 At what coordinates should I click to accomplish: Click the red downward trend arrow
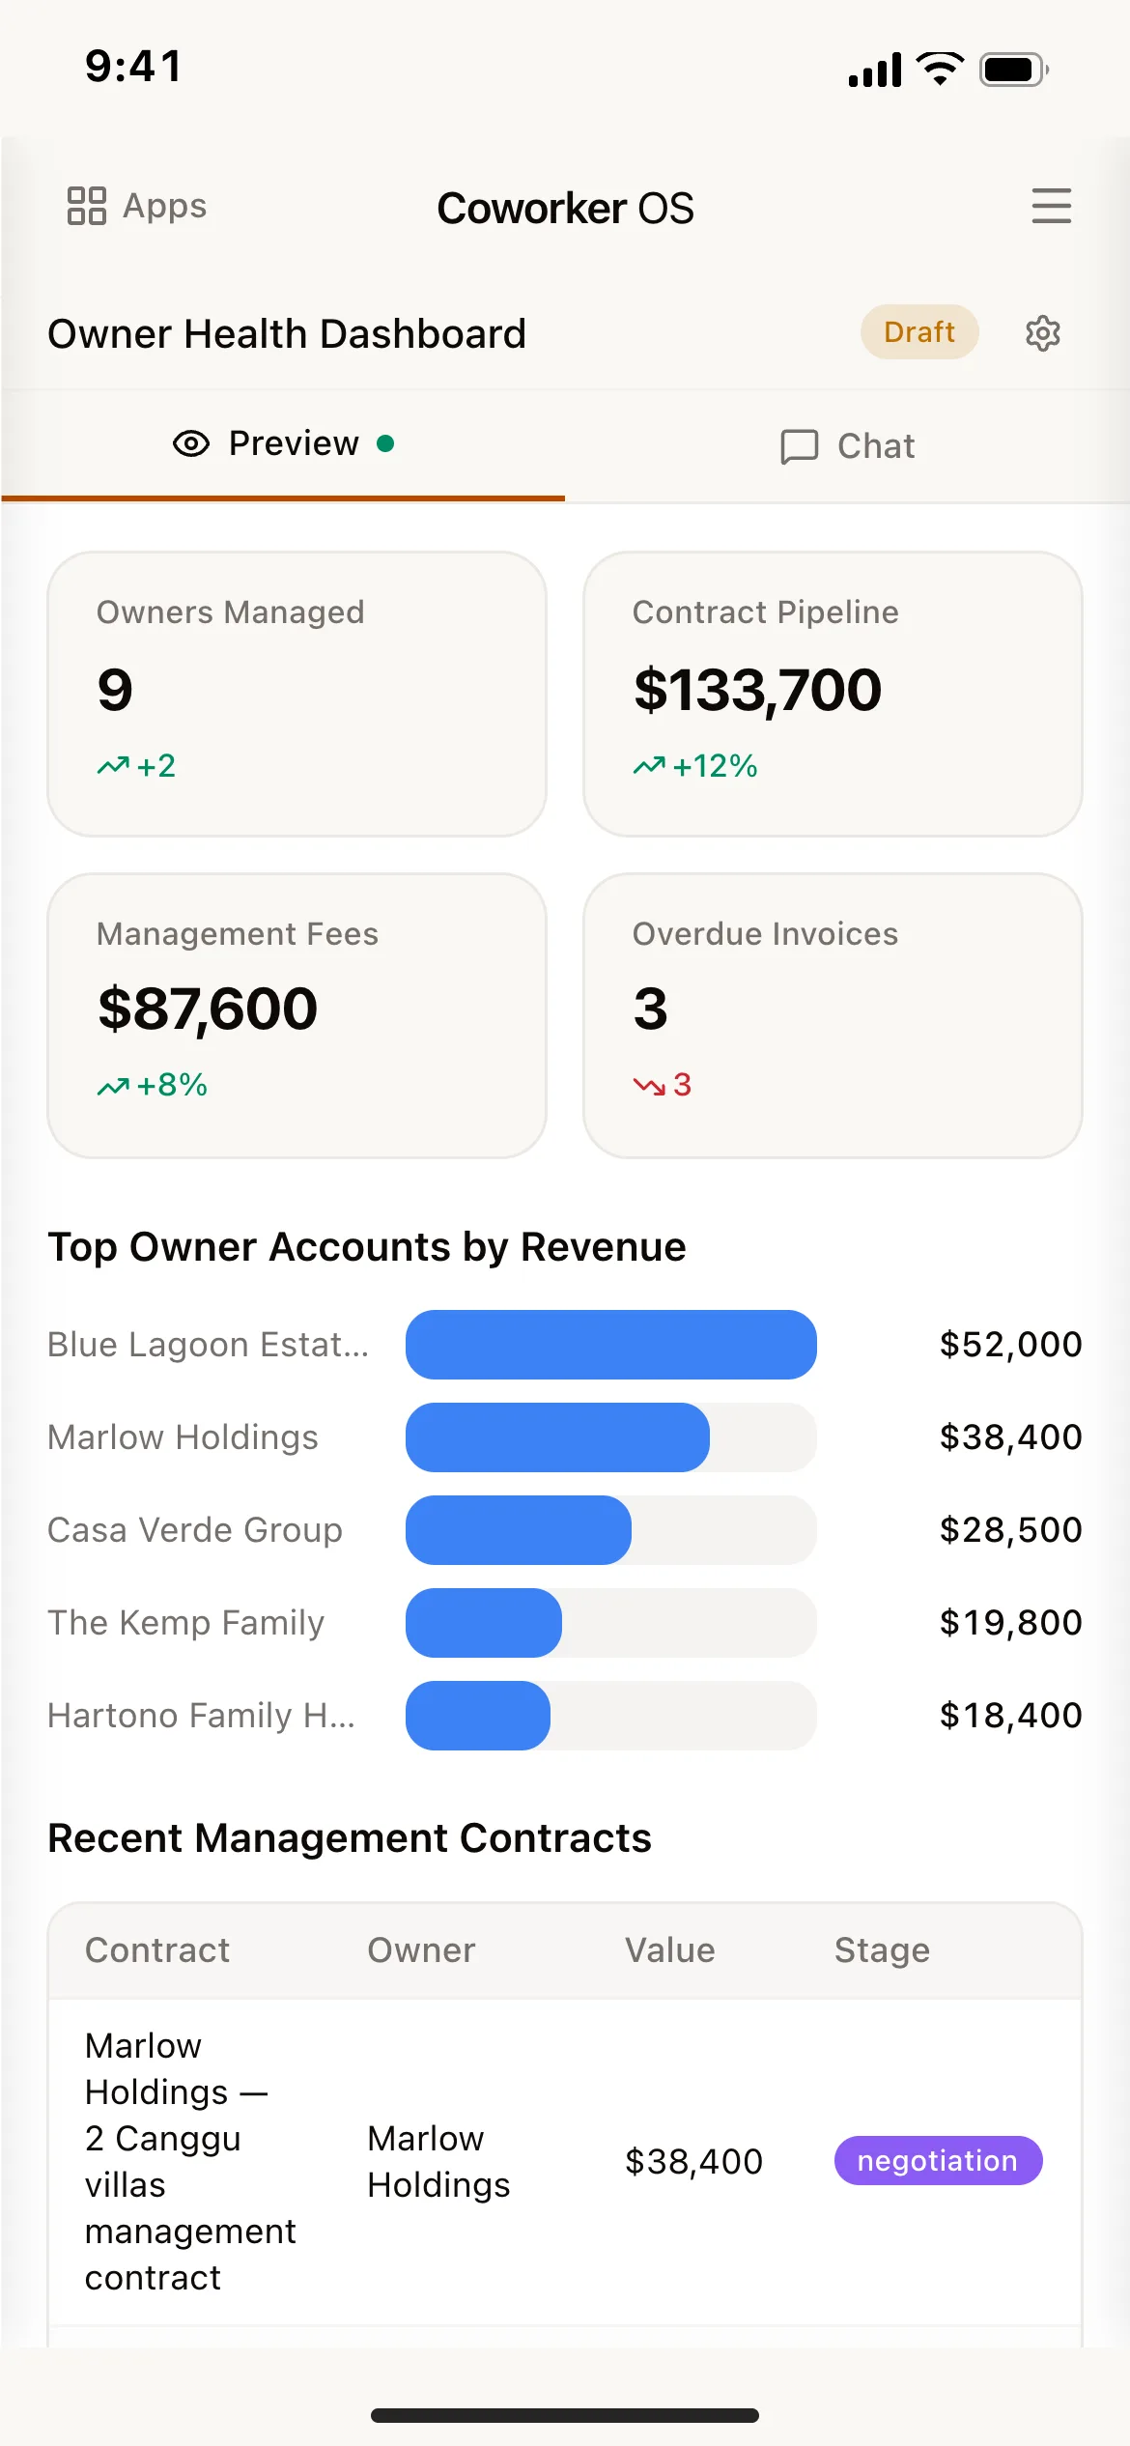click(x=649, y=1086)
